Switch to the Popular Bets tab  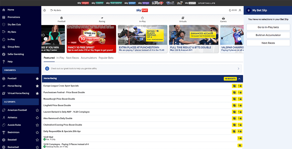106,58
